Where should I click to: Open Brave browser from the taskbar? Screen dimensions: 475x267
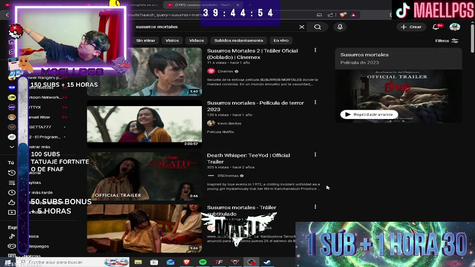coord(186,262)
